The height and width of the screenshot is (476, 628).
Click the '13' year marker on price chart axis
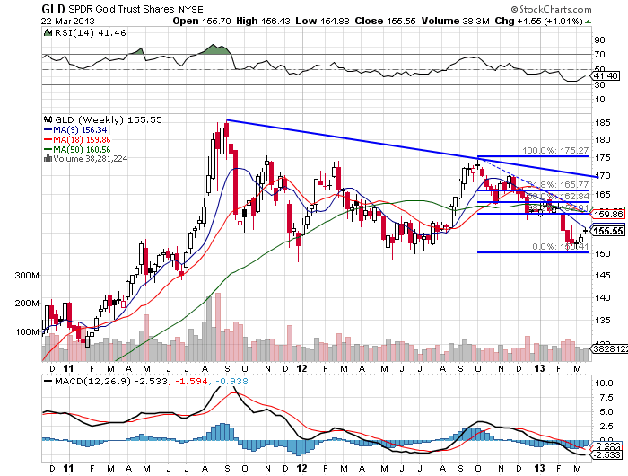tap(539, 368)
